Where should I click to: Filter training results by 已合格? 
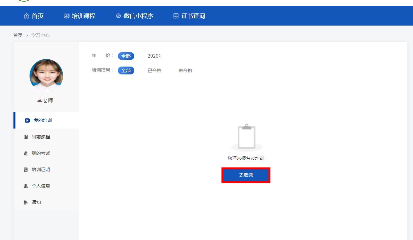click(x=155, y=70)
